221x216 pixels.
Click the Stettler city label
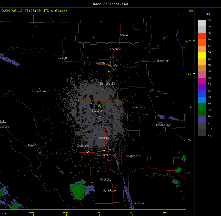pos(162,61)
